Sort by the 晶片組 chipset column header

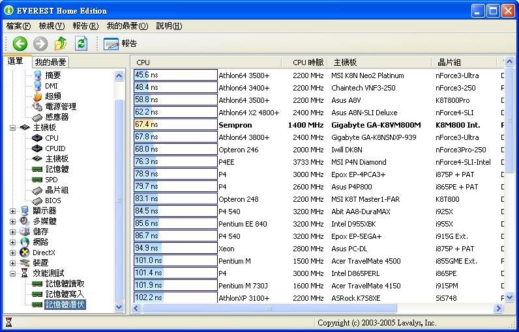464,62
